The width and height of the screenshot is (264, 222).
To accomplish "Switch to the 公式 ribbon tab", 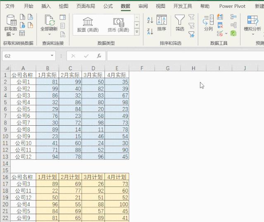I will tap(108, 6).
